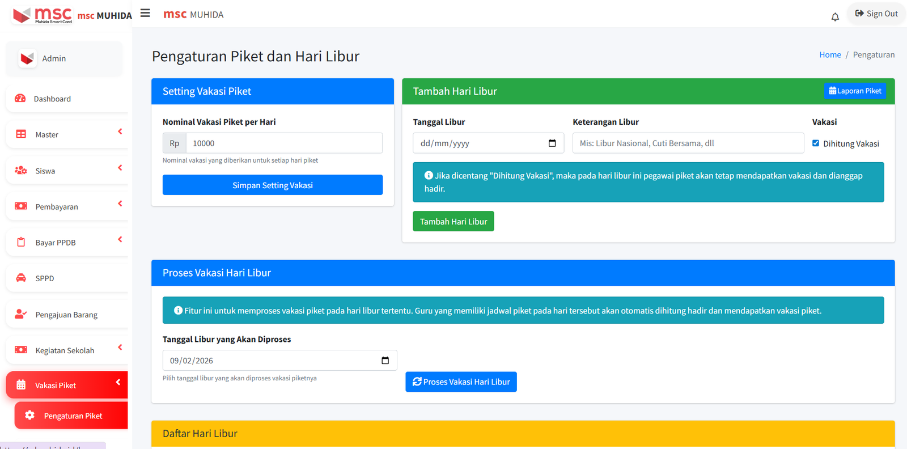Expand the Siswa submenu arrow
The image size is (907, 449).
120,168
